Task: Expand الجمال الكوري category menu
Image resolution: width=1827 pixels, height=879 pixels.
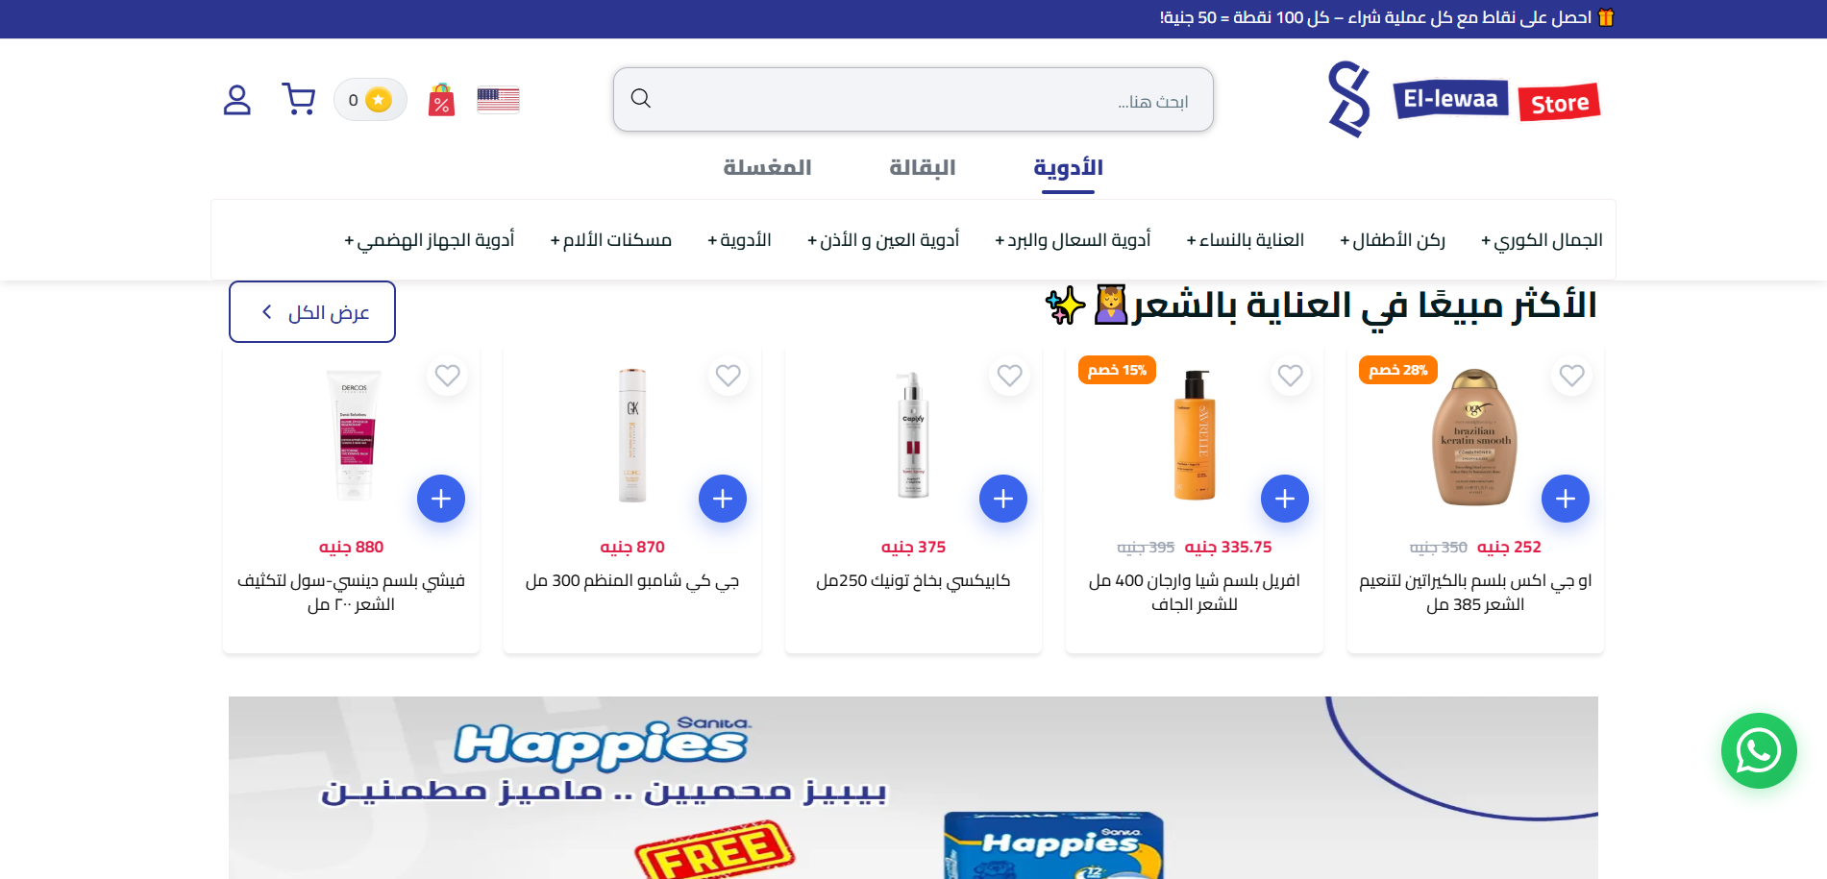Action: click(x=1542, y=240)
